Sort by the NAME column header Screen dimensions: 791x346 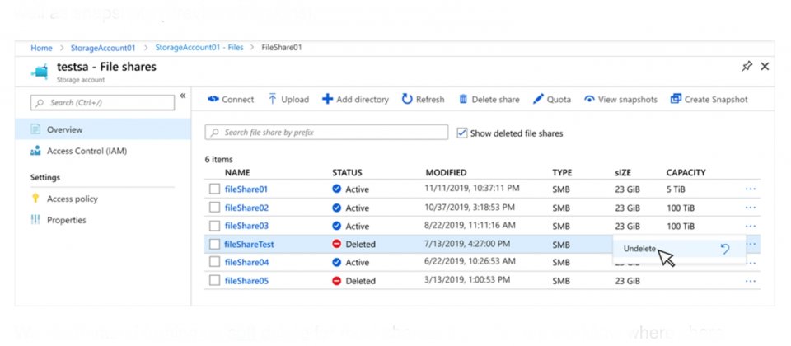click(237, 172)
